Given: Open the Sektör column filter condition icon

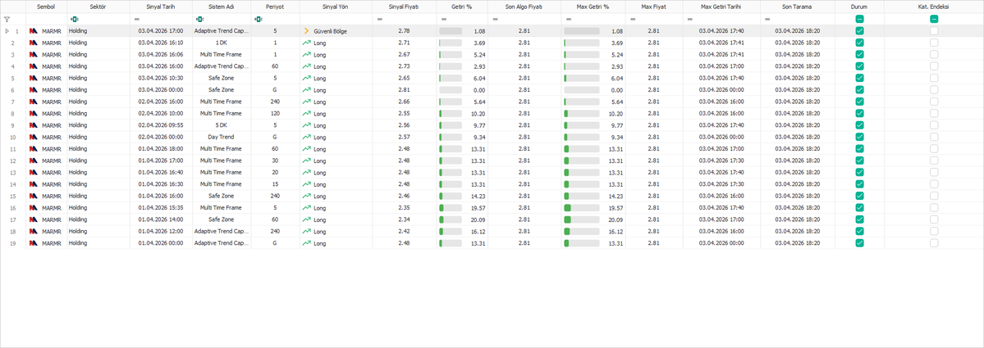Looking at the screenshot, I should (74, 20).
